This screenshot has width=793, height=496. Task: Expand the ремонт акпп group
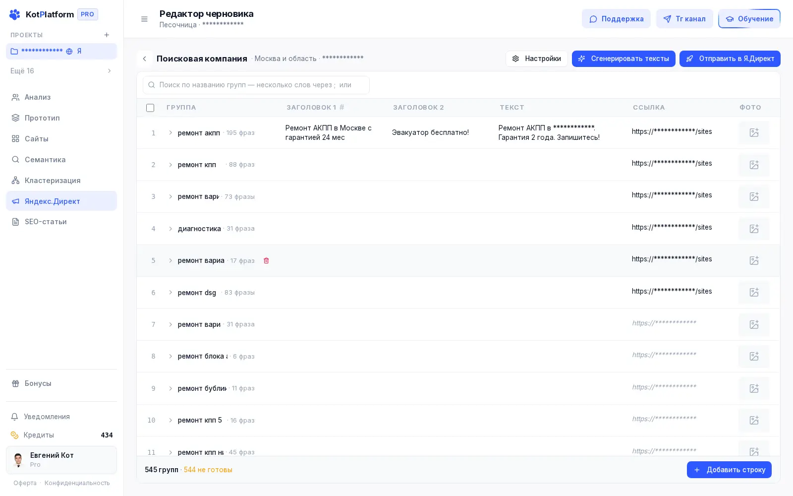point(170,133)
